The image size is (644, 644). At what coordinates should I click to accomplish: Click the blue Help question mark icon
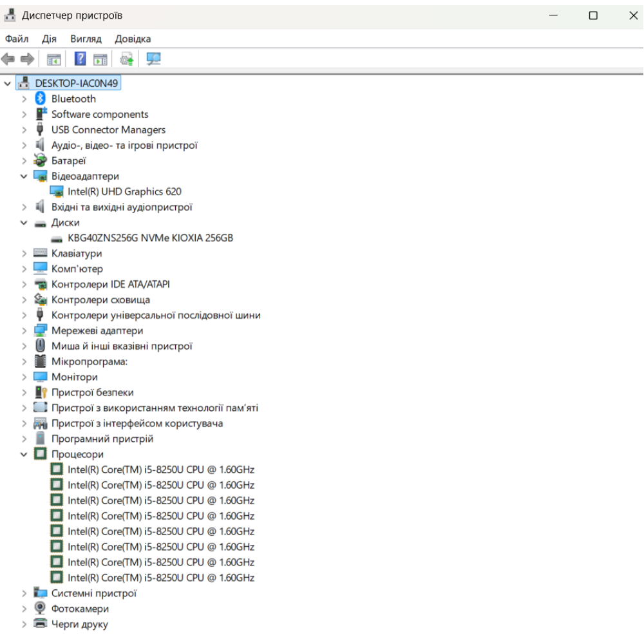coord(80,59)
